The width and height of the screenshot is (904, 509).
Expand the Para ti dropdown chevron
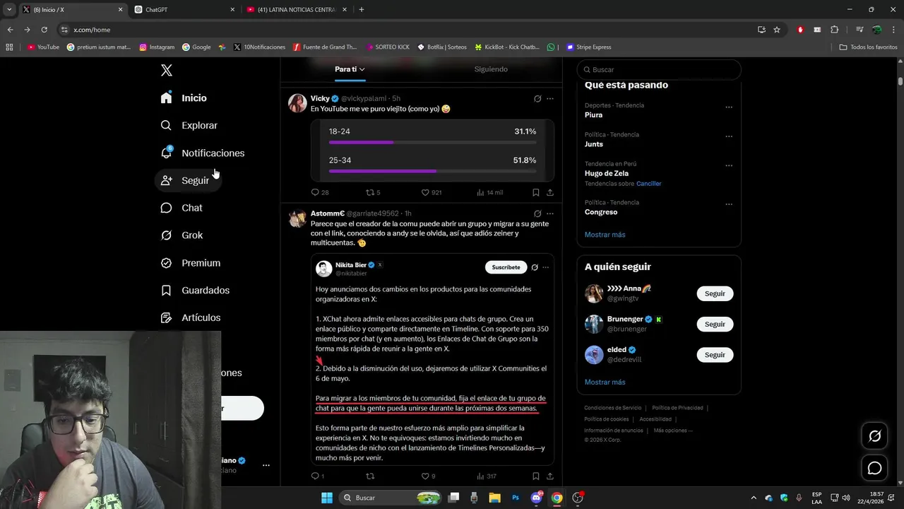[362, 69]
